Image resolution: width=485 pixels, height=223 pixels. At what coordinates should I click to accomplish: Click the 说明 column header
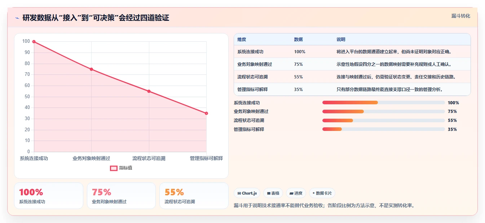341,40
